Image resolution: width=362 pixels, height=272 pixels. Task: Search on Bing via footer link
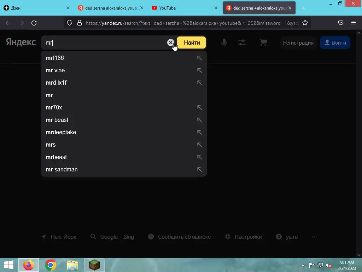click(129, 237)
